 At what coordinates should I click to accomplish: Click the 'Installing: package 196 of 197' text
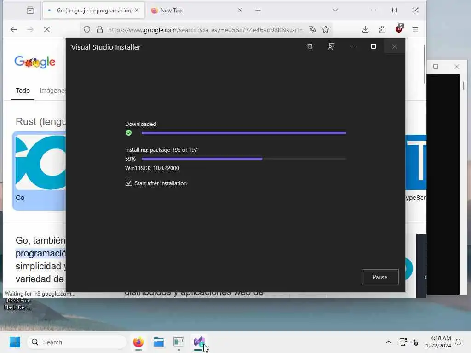pyautogui.click(x=161, y=149)
